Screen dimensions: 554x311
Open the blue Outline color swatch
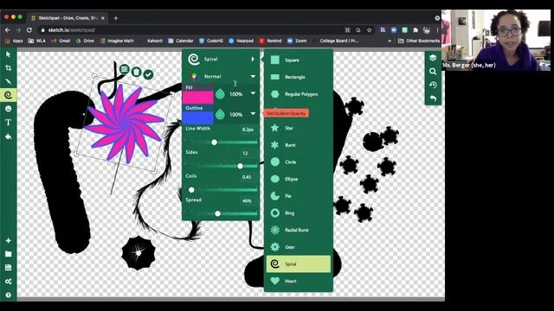pyautogui.click(x=198, y=117)
